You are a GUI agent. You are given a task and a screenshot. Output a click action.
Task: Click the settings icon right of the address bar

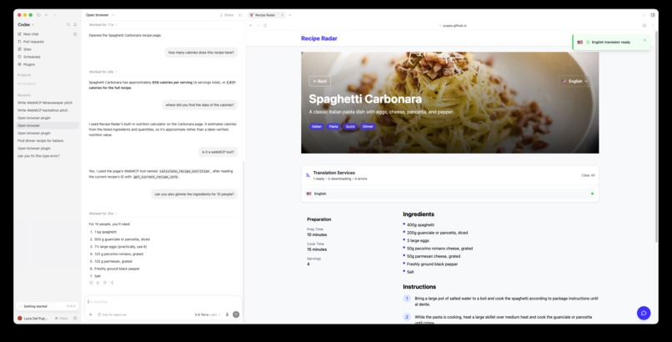(x=644, y=26)
